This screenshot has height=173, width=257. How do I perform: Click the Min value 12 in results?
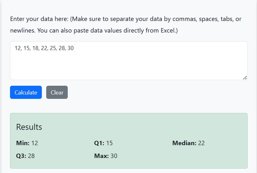(35, 143)
